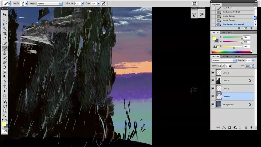Select the History Brush tool

pos(5,58)
